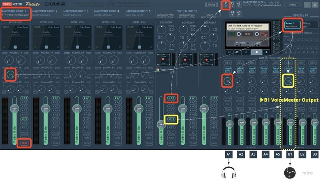Viewport: 320px width, 182px height.
Task: Toggle K karaoke button on Voicemeeter AUX
Action: [x=193, y=132]
